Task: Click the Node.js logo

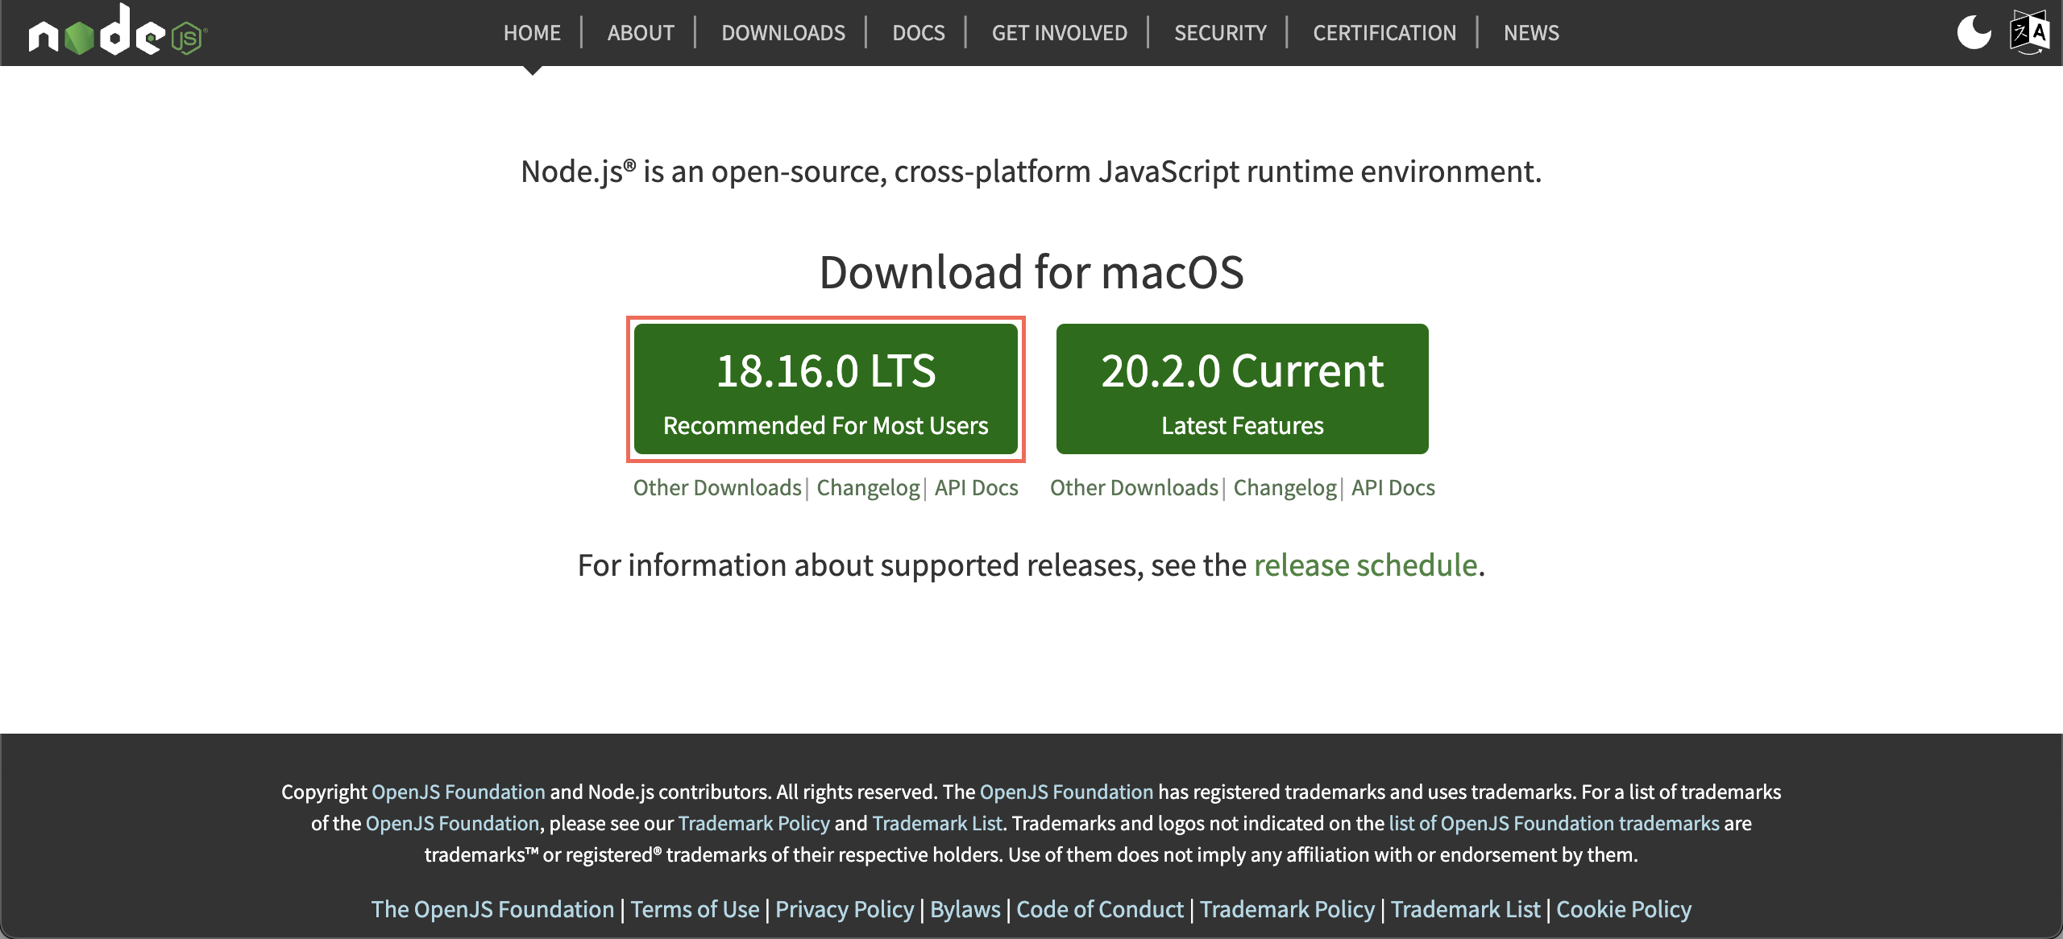Action: click(118, 32)
